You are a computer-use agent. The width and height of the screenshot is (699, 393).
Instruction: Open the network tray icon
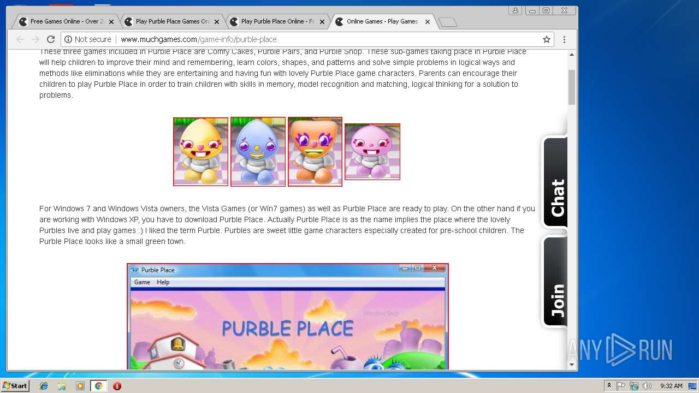[634, 386]
